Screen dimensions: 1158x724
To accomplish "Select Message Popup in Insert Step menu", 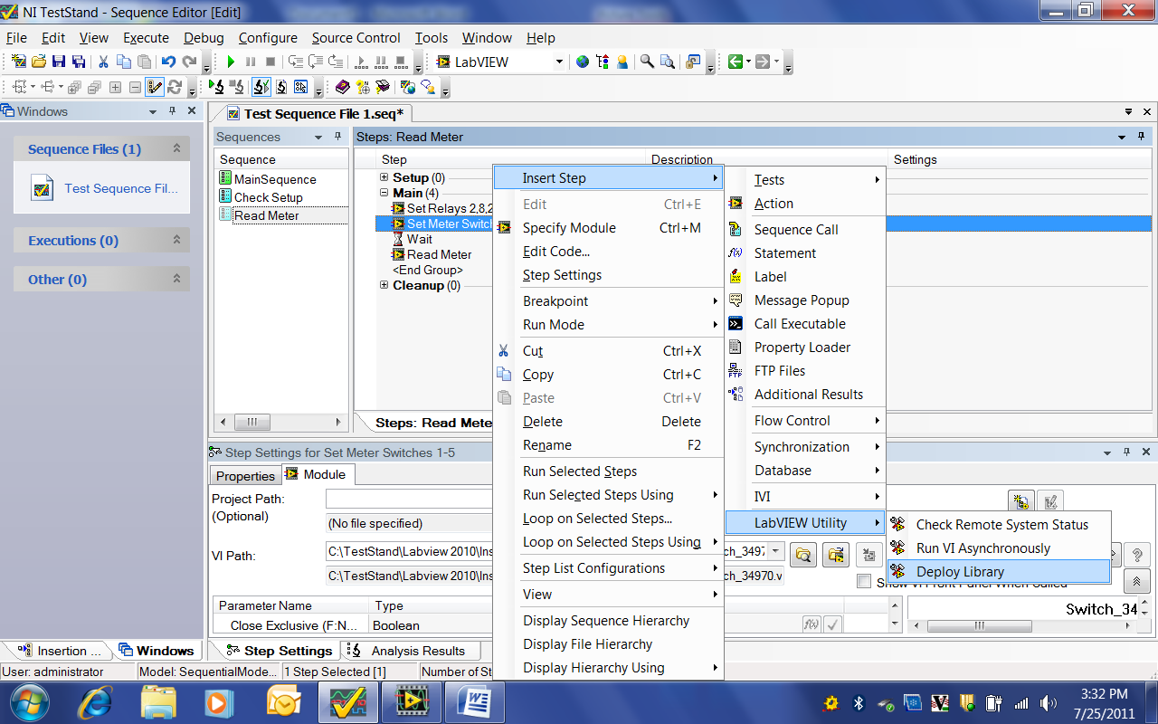I will pyautogui.click(x=806, y=300).
